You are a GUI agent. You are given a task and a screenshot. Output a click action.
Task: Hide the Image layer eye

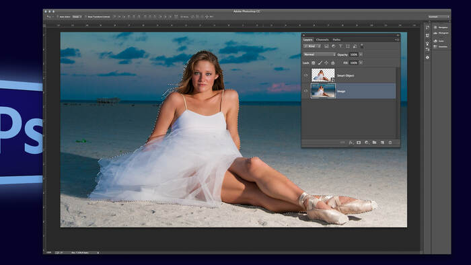305,91
